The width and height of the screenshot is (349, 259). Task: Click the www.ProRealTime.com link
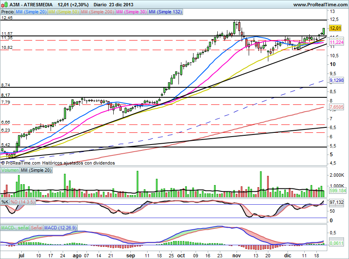coord(320,5)
